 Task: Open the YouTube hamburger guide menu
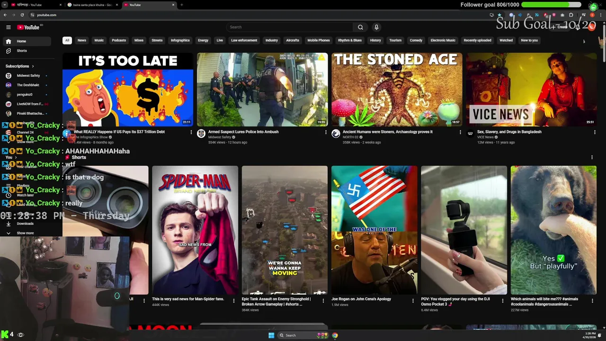8,27
